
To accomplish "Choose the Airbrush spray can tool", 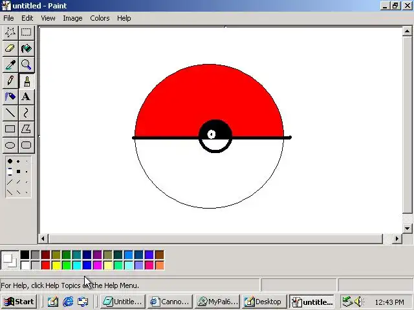I will tap(10, 97).
